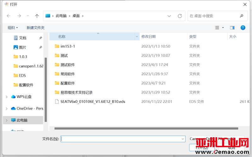This screenshot has height=157, width=252.
Task: Go up one folder level
Action: tap(37, 16)
